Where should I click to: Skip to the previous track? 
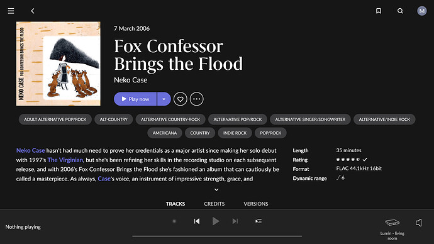pos(197,221)
